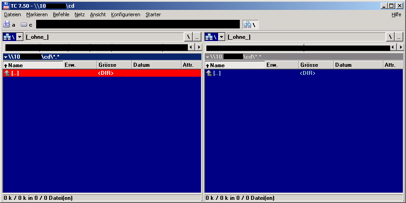406x203 pixels.
Task: Sort right panel by Datum column
Action: [359, 65]
